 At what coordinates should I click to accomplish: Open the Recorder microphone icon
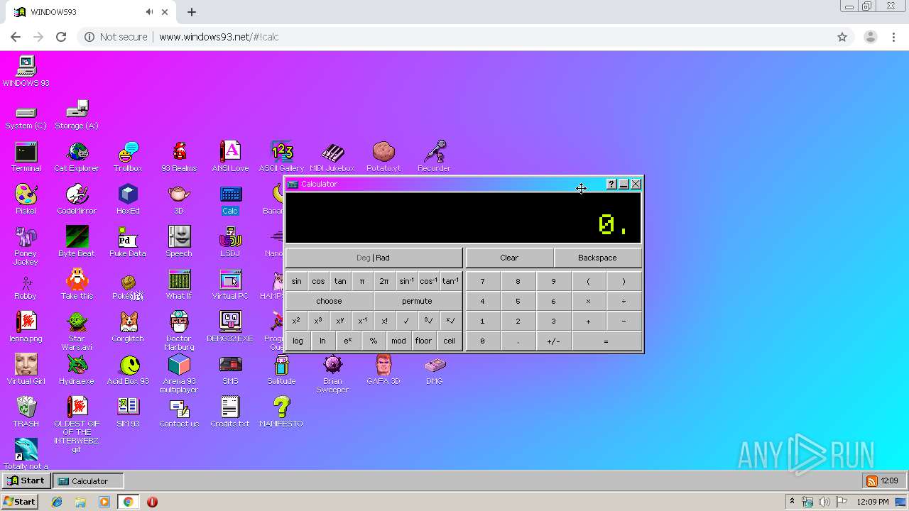434,156
